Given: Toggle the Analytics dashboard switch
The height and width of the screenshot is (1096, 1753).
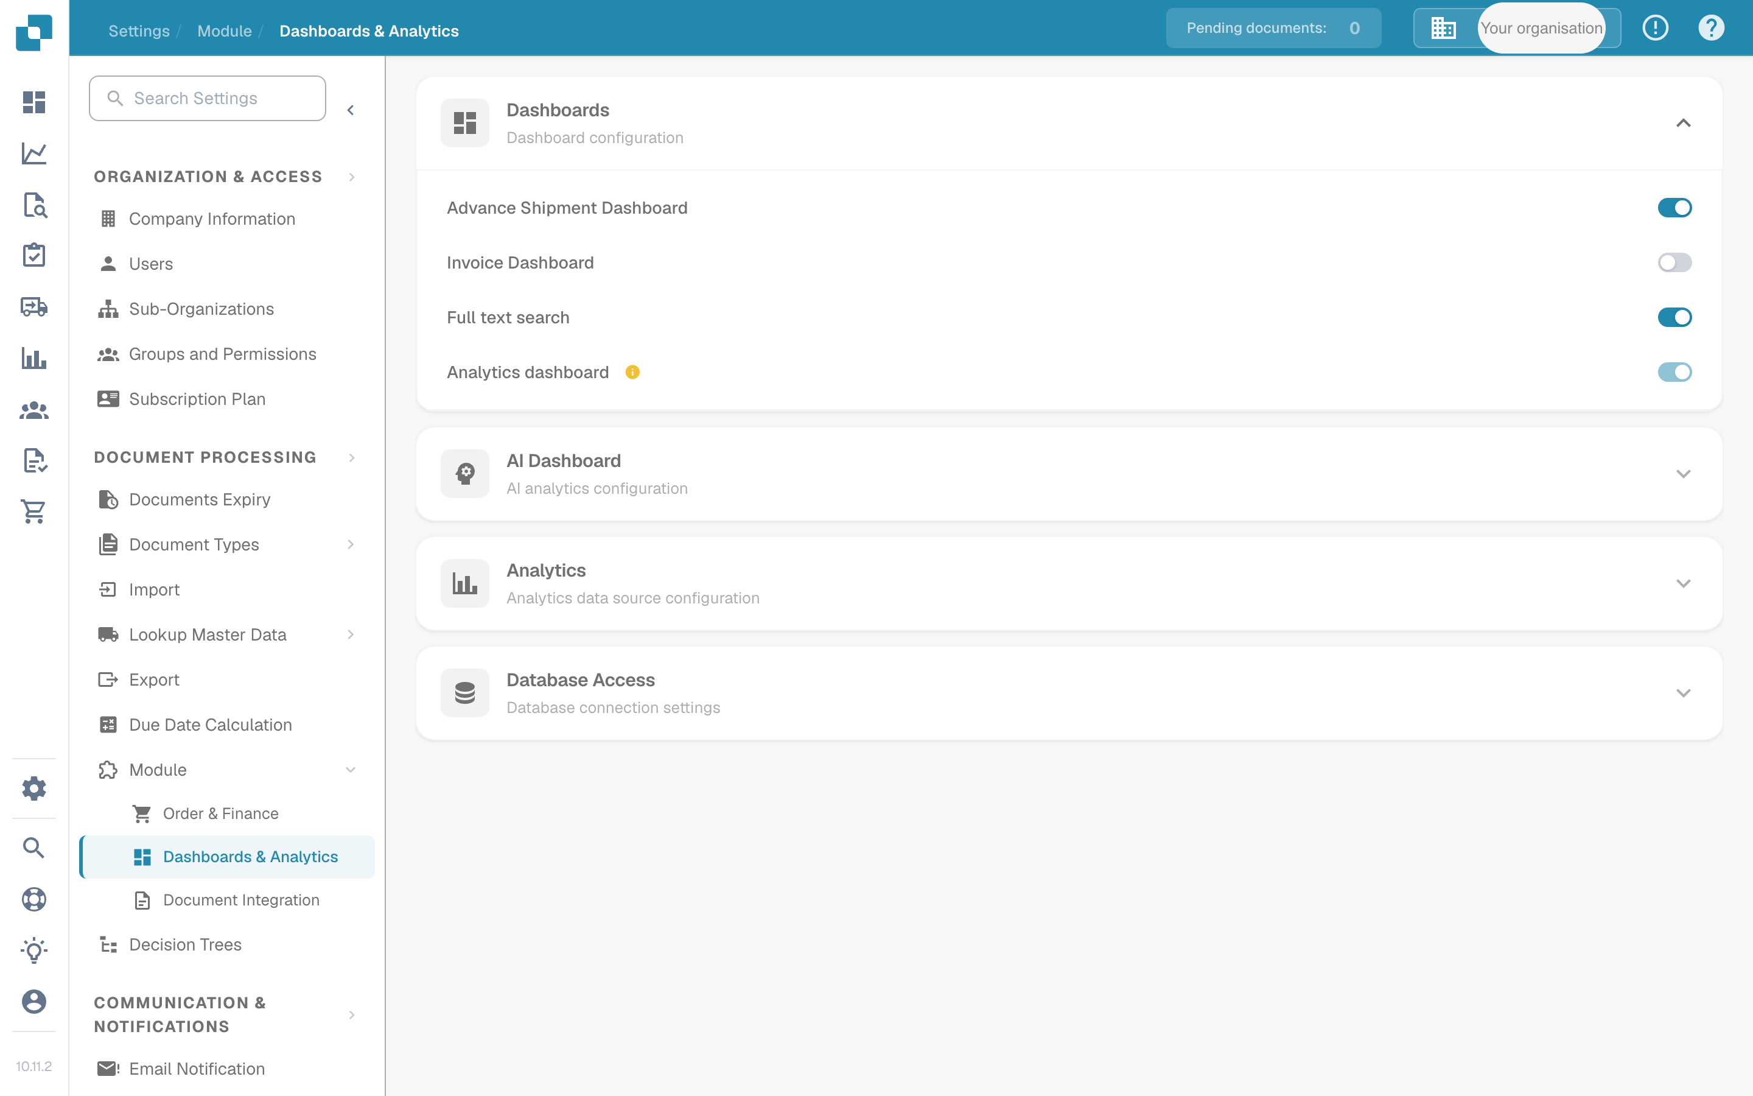Looking at the screenshot, I should click(x=1674, y=373).
